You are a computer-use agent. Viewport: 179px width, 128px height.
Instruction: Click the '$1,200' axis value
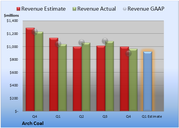point(12,34)
